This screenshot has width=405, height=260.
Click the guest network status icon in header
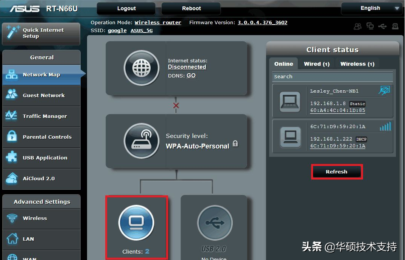click(x=358, y=26)
